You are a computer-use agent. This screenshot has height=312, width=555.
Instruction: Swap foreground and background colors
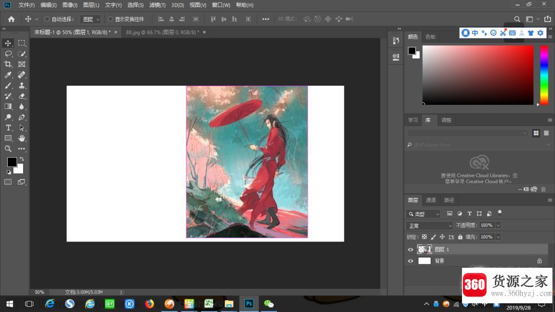click(22, 159)
